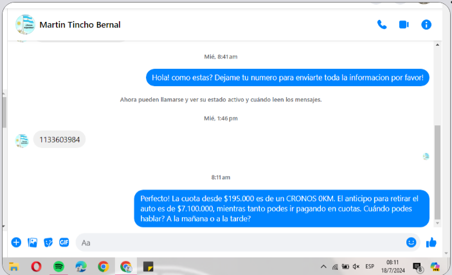Open Opera browser from taskbar
The height and width of the screenshot is (275, 452).
[x=36, y=267]
